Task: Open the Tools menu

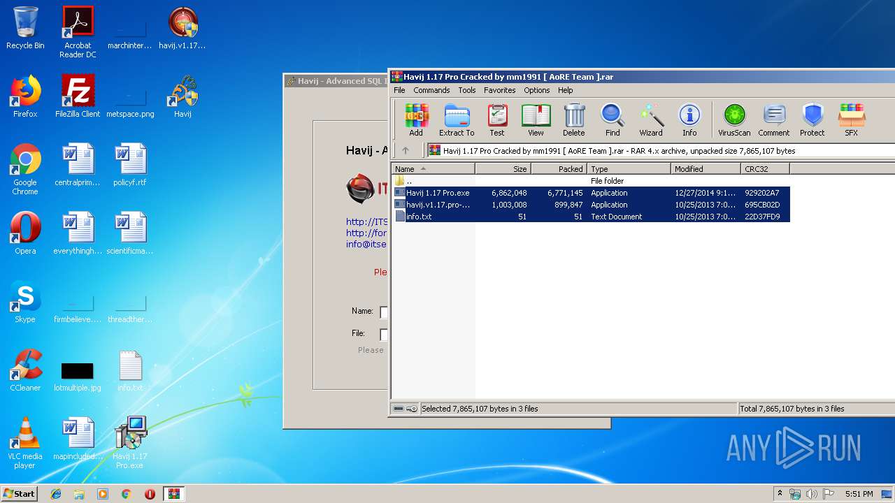Action: [x=467, y=90]
